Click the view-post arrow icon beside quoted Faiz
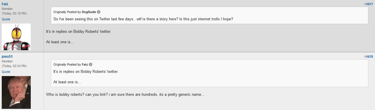The image size is (375, 110). tap(91, 64)
